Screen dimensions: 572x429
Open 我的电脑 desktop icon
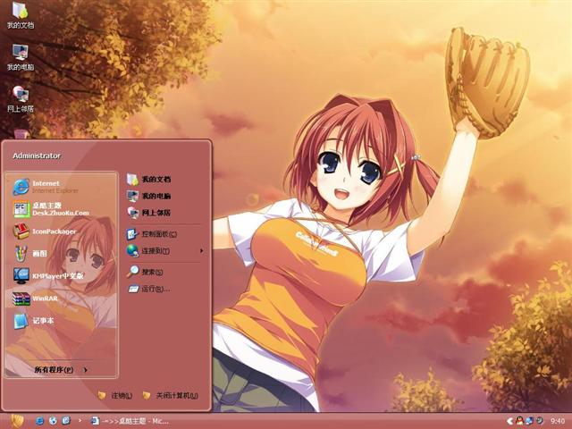(x=21, y=57)
